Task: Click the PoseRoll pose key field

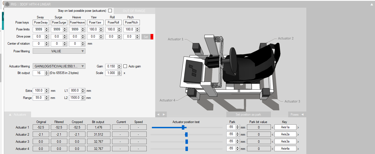Action: coord(113,22)
